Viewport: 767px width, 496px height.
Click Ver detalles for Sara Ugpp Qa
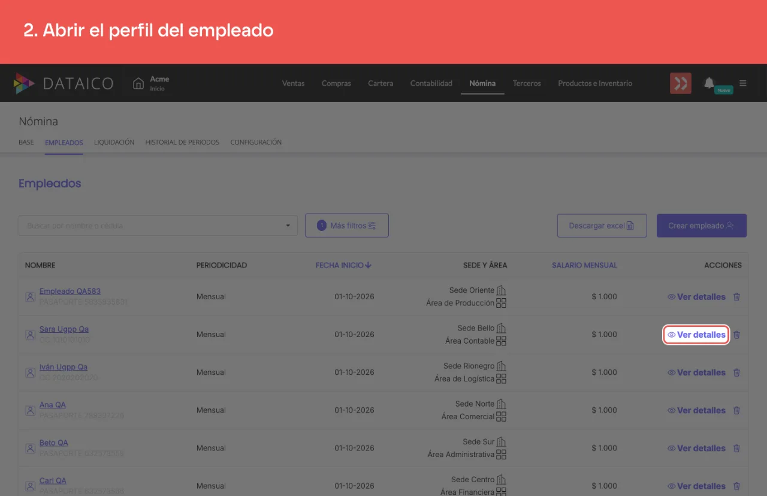(x=696, y=335)
